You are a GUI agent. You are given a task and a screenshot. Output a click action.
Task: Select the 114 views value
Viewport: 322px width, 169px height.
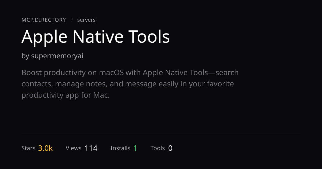point(91,148)
